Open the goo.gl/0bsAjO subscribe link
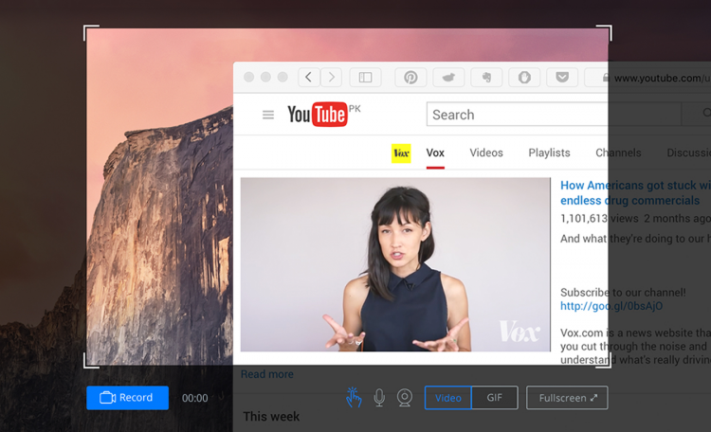The image size is (711, 432). pos(611,306)
